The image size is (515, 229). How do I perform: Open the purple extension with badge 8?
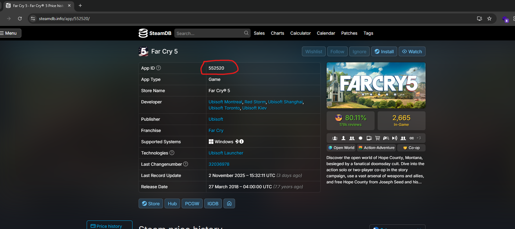pyautogui.click(x=505, y=19)
